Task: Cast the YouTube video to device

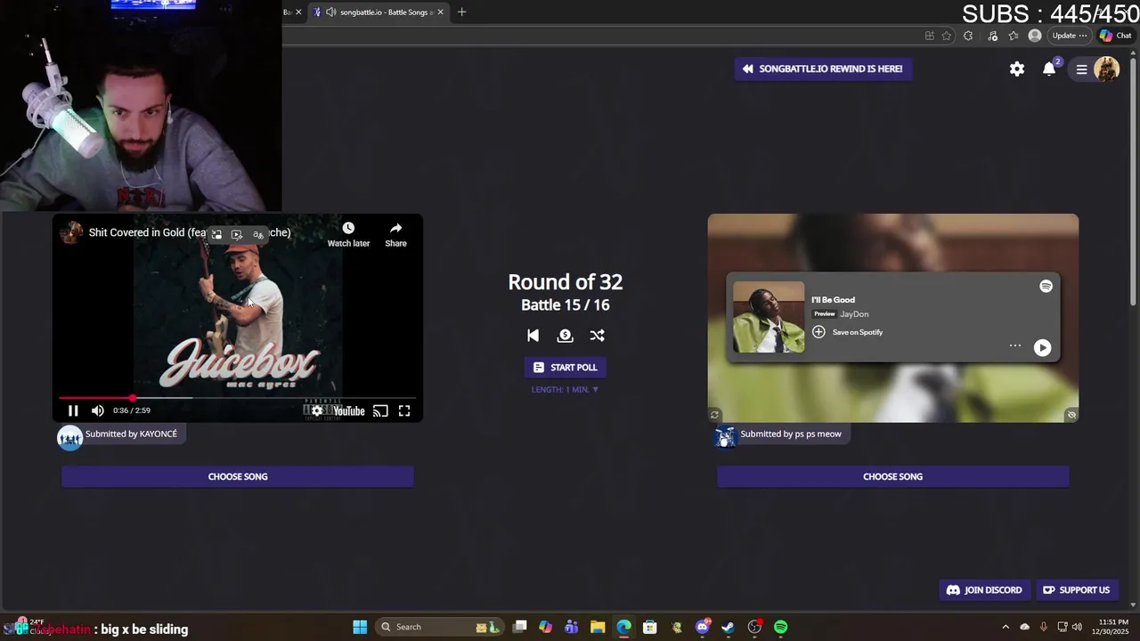Action: 380,410
